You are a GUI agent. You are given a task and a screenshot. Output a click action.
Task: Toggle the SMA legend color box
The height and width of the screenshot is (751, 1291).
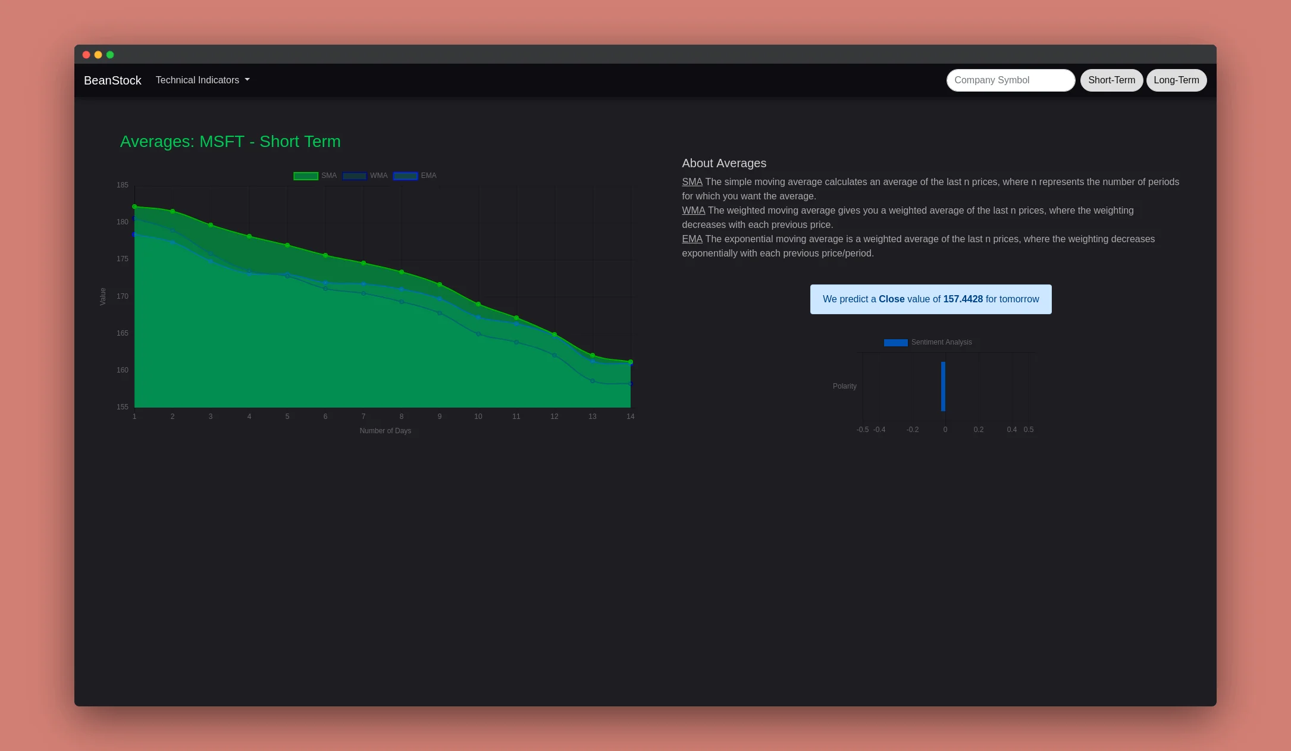[306, 176]
